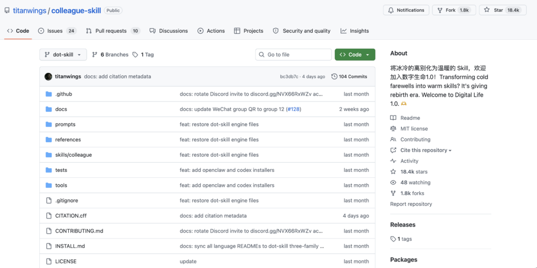This screenshot has height=268, width=537.
Task: Click the INSTALL.md file icon
Action: (49, 246)
